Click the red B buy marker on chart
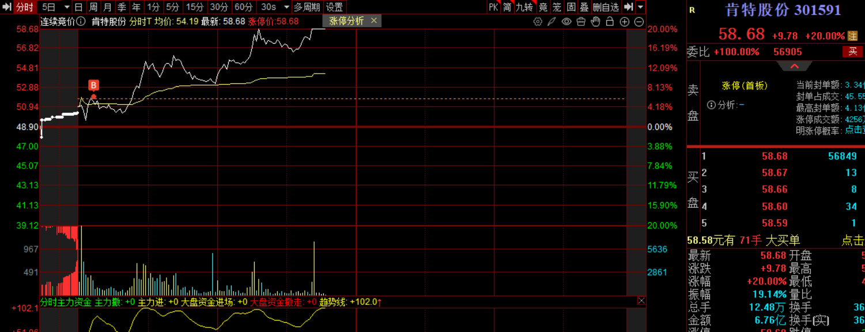 coord(93,86)
